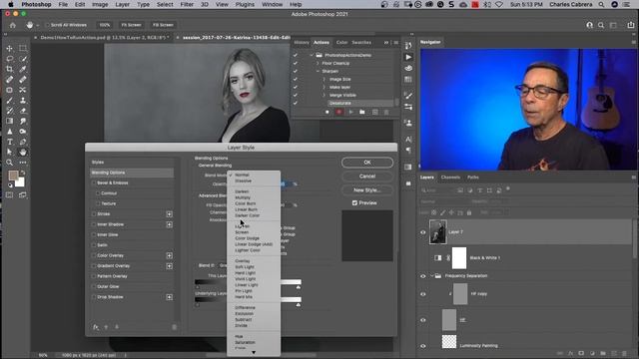
Task: Select the Move tool
Action: [9, 48]
